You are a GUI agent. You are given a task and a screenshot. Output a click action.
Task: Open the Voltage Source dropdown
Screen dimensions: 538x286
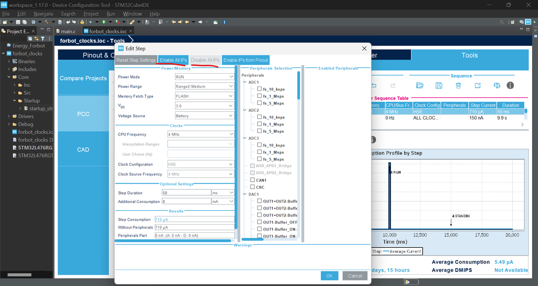[x=205, y=116]
